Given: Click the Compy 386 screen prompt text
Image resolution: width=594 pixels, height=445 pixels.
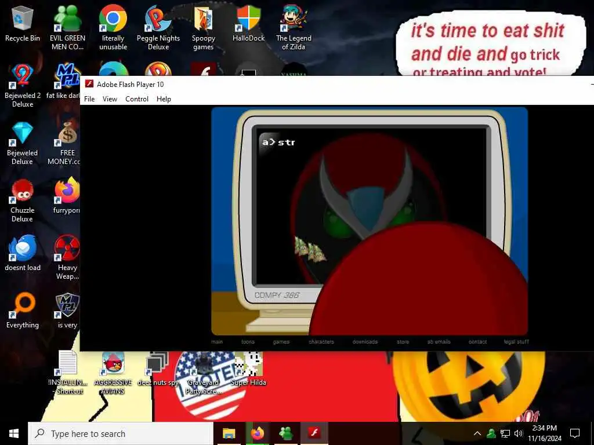Looking at the screenshot, I should 278,143.
